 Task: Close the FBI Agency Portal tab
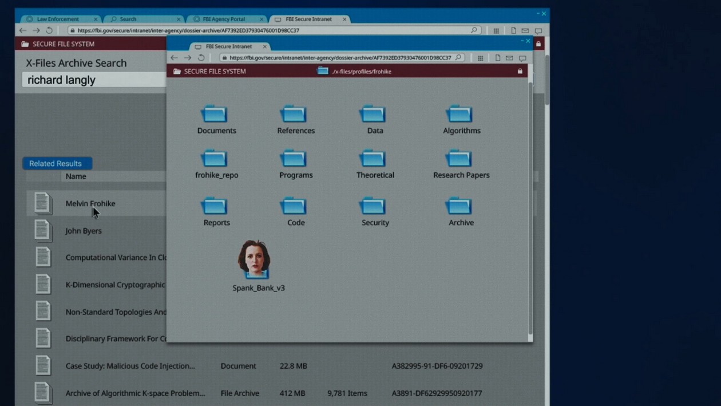262,19
